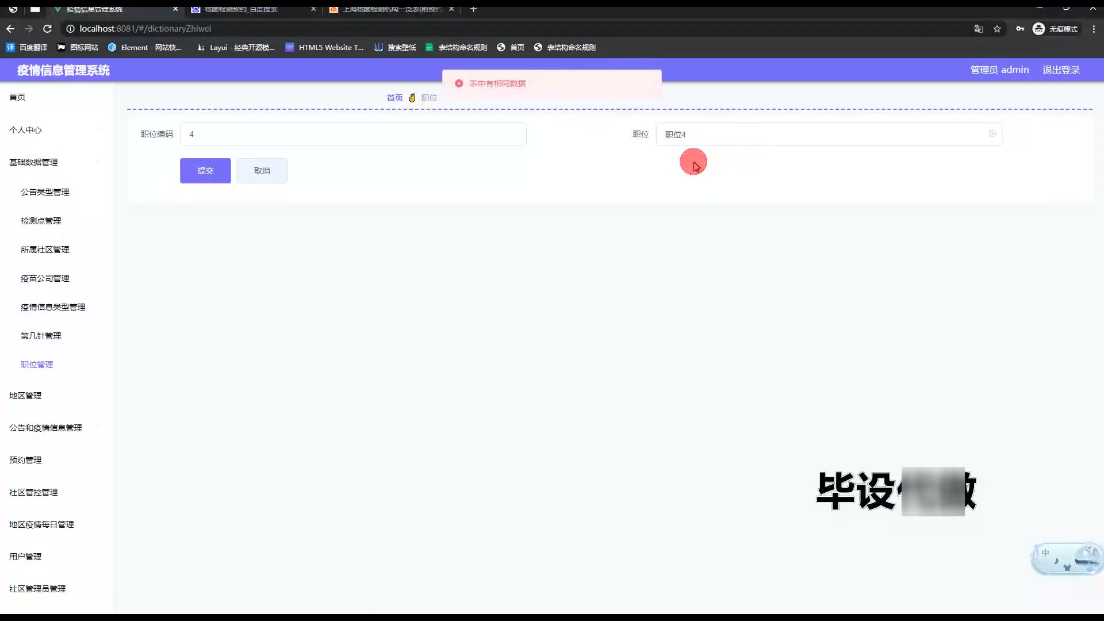Open the 百度翻译 bookmark
1104x621 pixels.
pyautogui.click(x=27, y=47)
